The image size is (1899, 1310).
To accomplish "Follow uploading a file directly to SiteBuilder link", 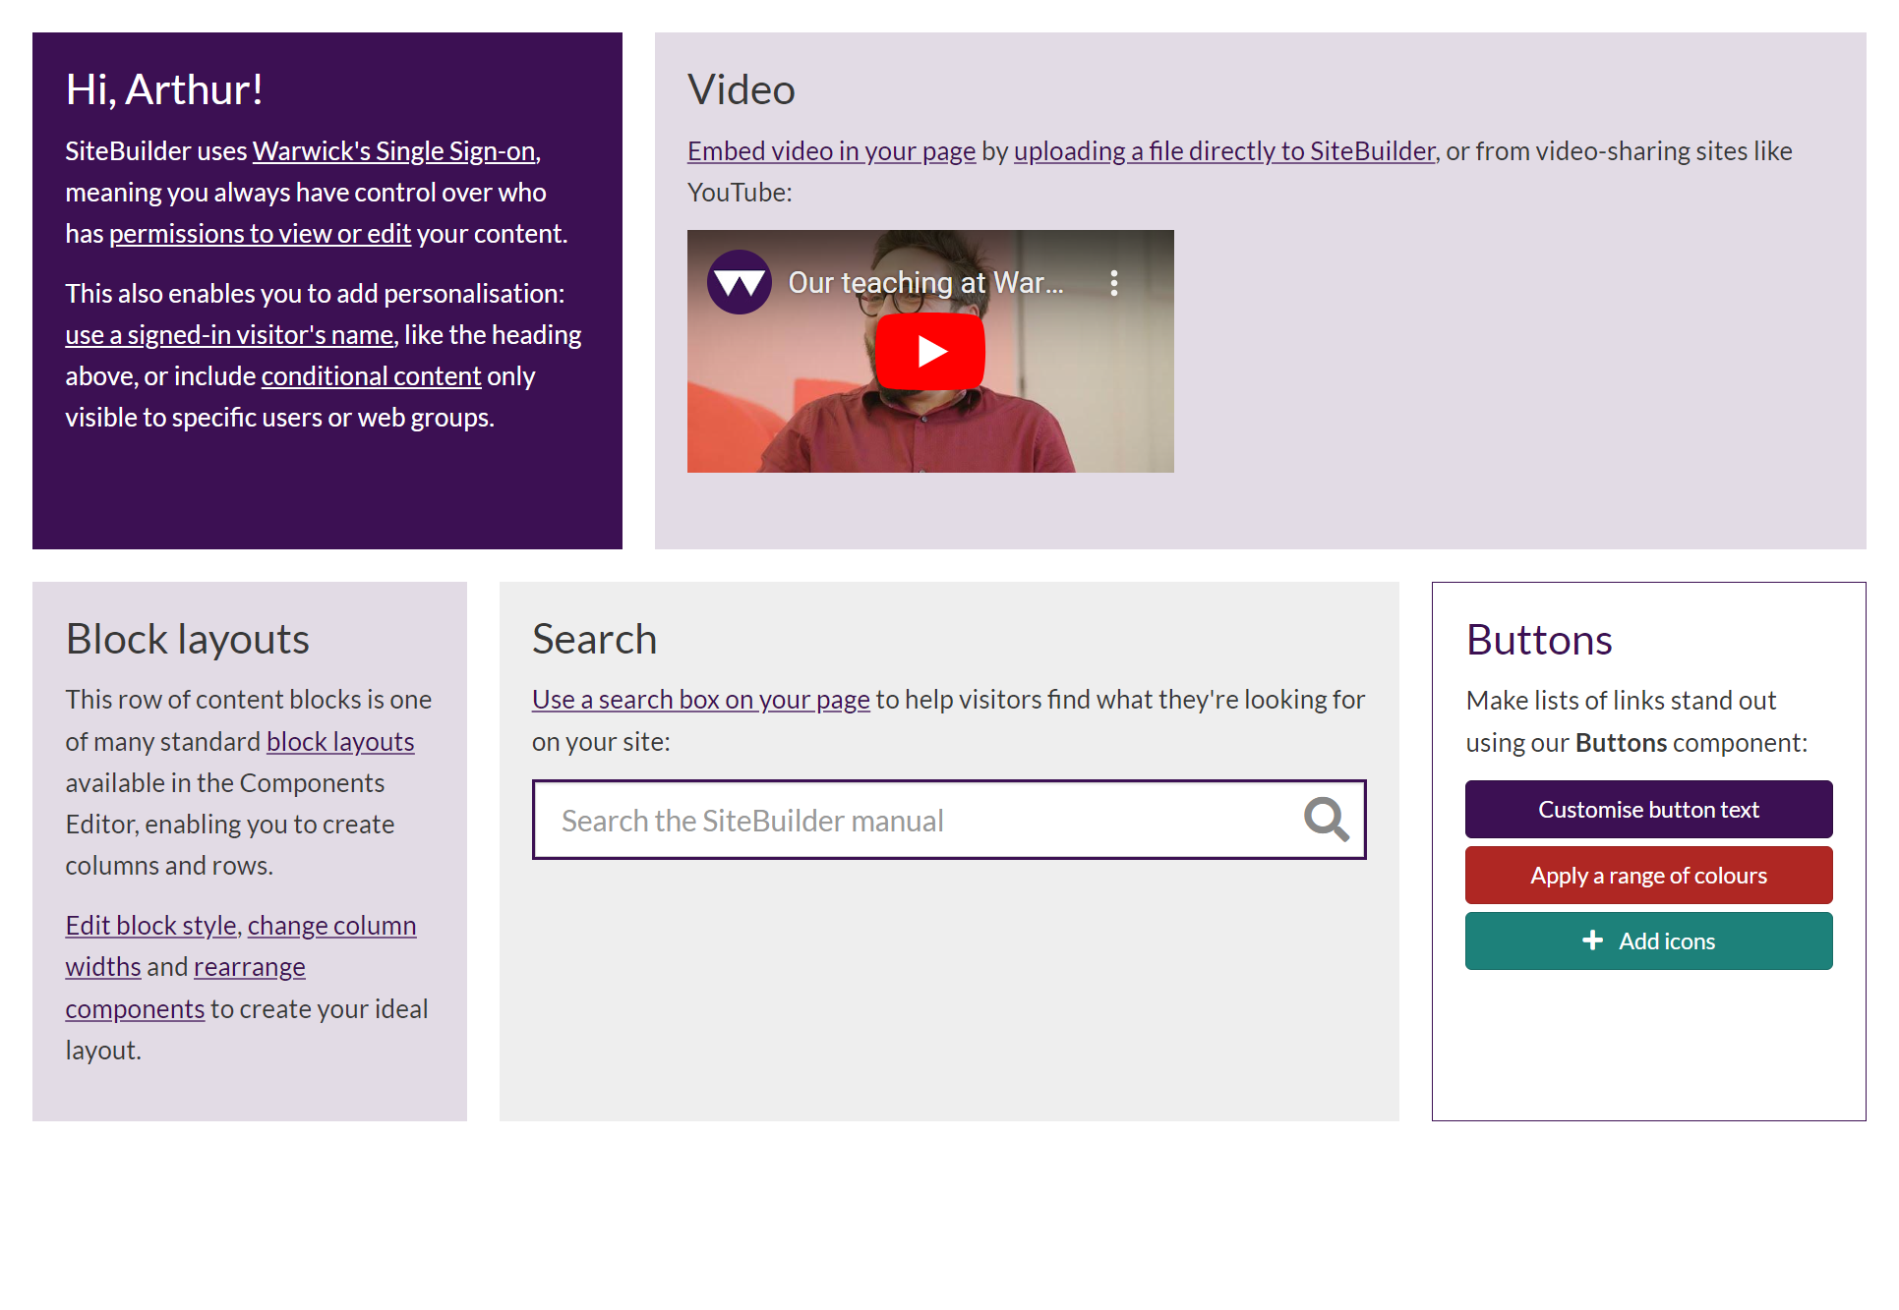I will [x=1224, y=151].
